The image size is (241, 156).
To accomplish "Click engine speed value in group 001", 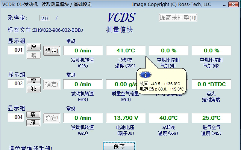I will tap(83, 51).
